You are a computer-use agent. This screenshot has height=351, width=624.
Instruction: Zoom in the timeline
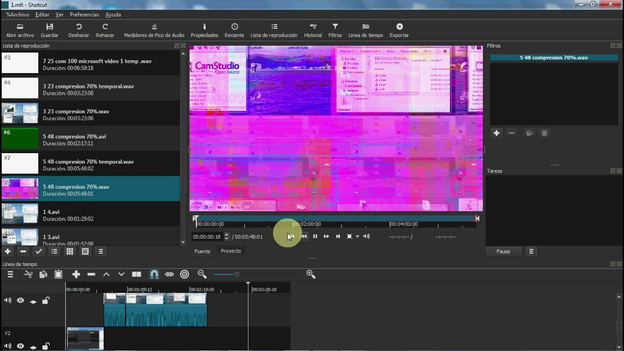(311, 274)
